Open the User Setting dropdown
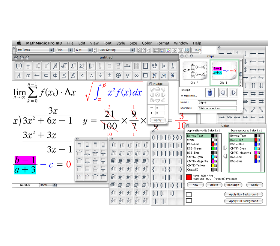This screenshot has width=280, height=246. pyautogui.click(x=116, y=50)
